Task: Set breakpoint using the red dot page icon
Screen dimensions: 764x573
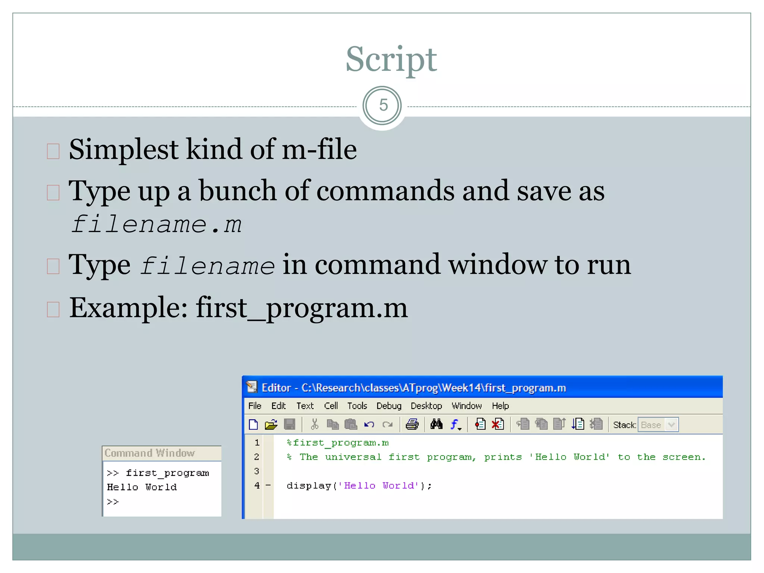Action: (480, 425)
